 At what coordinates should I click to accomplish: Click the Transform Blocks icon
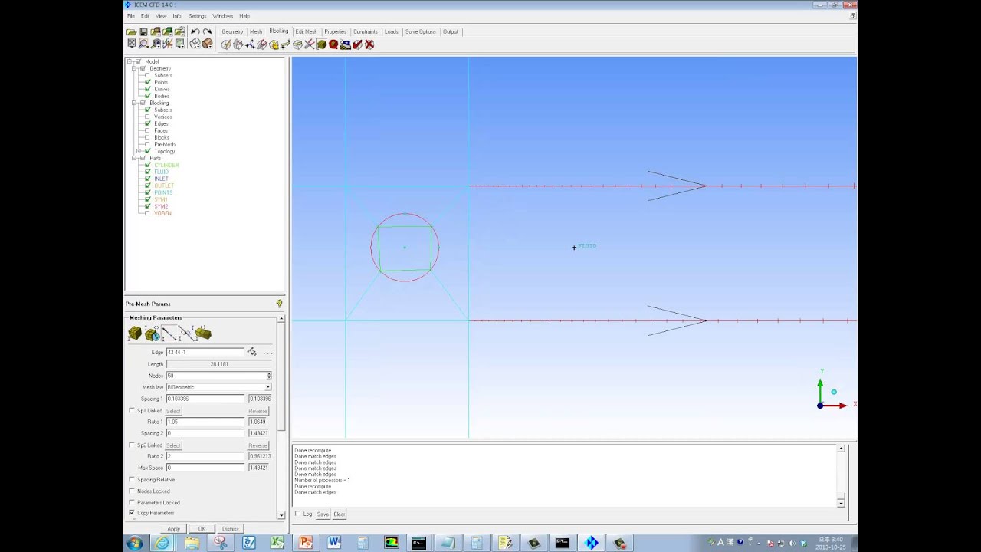click(x=297, y=44)
